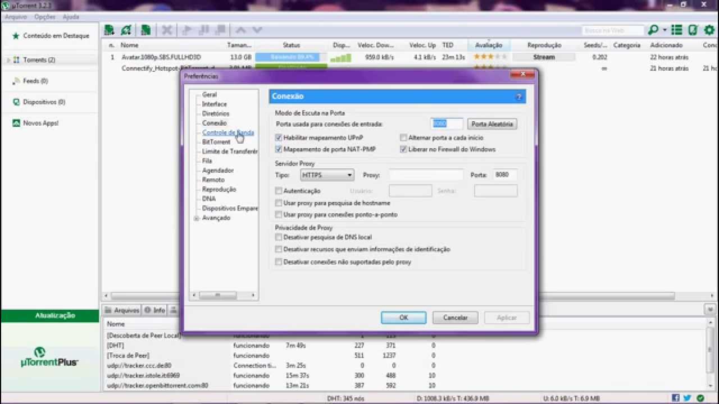719x404 pixels.
Task: Select Diretórios in preferences tree
Action: 216,114
